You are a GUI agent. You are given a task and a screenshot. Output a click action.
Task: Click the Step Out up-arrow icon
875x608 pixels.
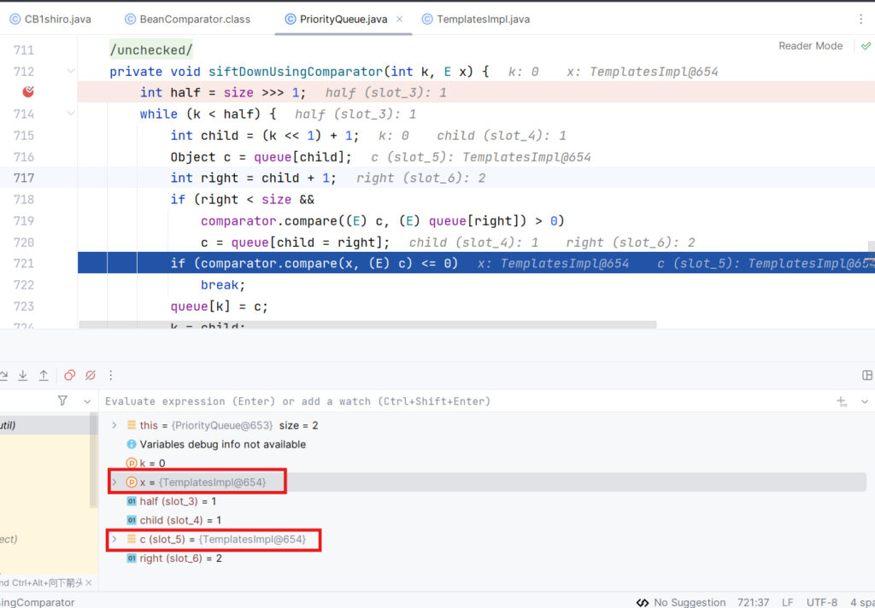[x=44, y=375]
